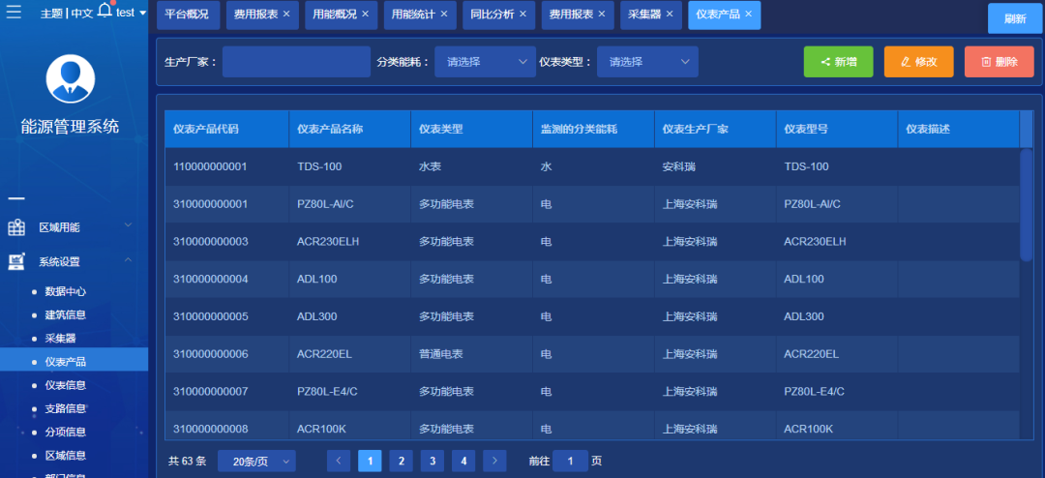
Task: Close the 用能统计 tab
Action: 444,14
